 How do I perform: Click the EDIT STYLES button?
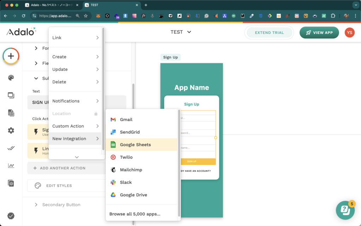pyautogui.click(x=66, y=186)
